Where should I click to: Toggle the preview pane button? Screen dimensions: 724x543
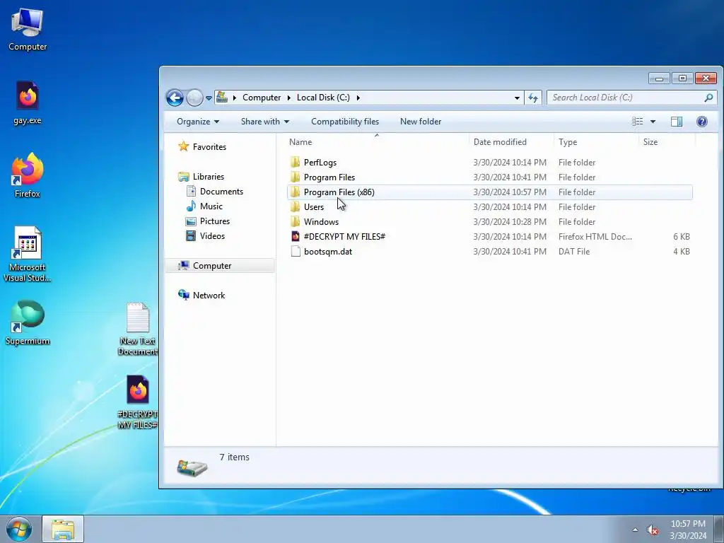click(x=677, y=122)
